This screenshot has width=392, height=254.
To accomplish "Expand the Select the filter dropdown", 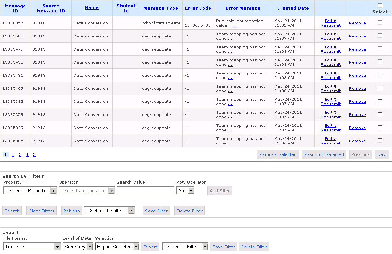I will 109,211.
